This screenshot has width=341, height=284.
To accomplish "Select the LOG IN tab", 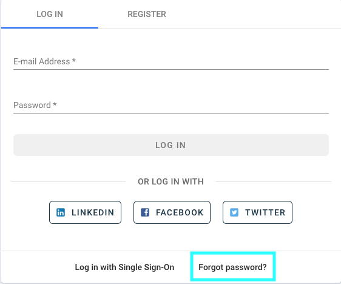I will point(50,14).
